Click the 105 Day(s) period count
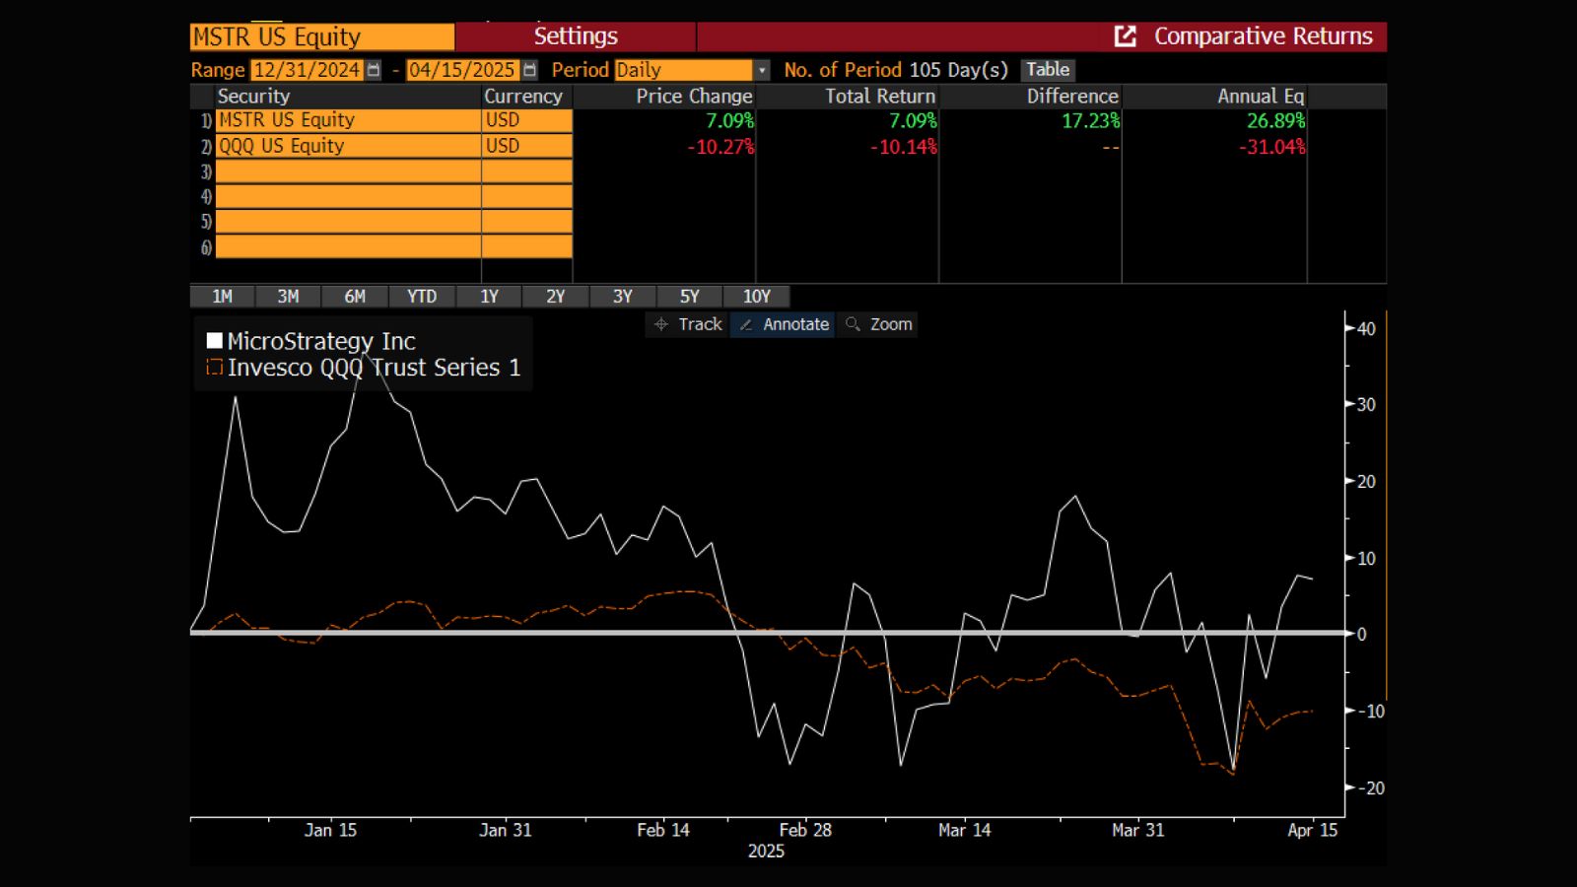The width and height of the screenshot is (1577, 887). point(959,70)
